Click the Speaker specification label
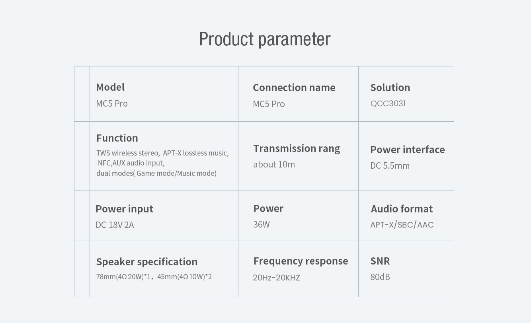Viewport: 531px width, 323px height. click(147, 262)
